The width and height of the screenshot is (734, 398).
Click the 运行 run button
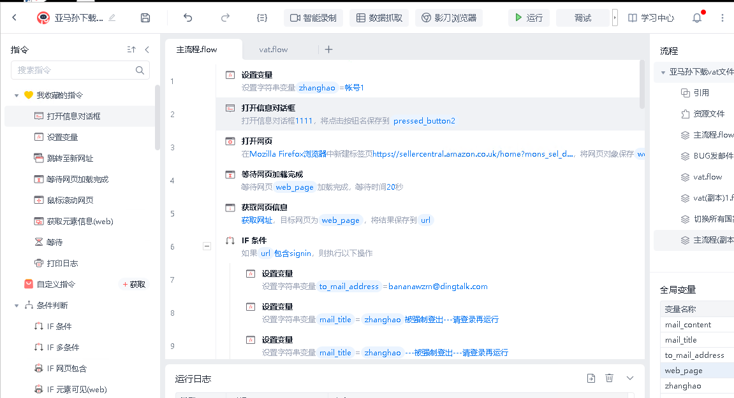click(529, 18)
